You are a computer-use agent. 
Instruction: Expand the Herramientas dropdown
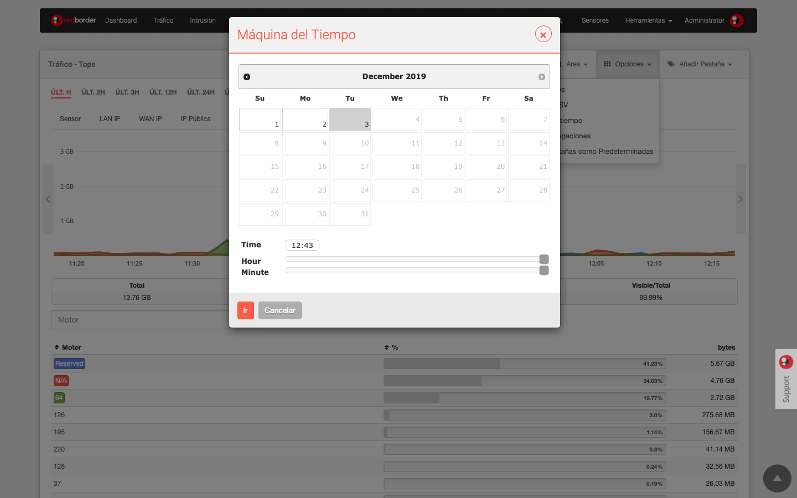649,20
